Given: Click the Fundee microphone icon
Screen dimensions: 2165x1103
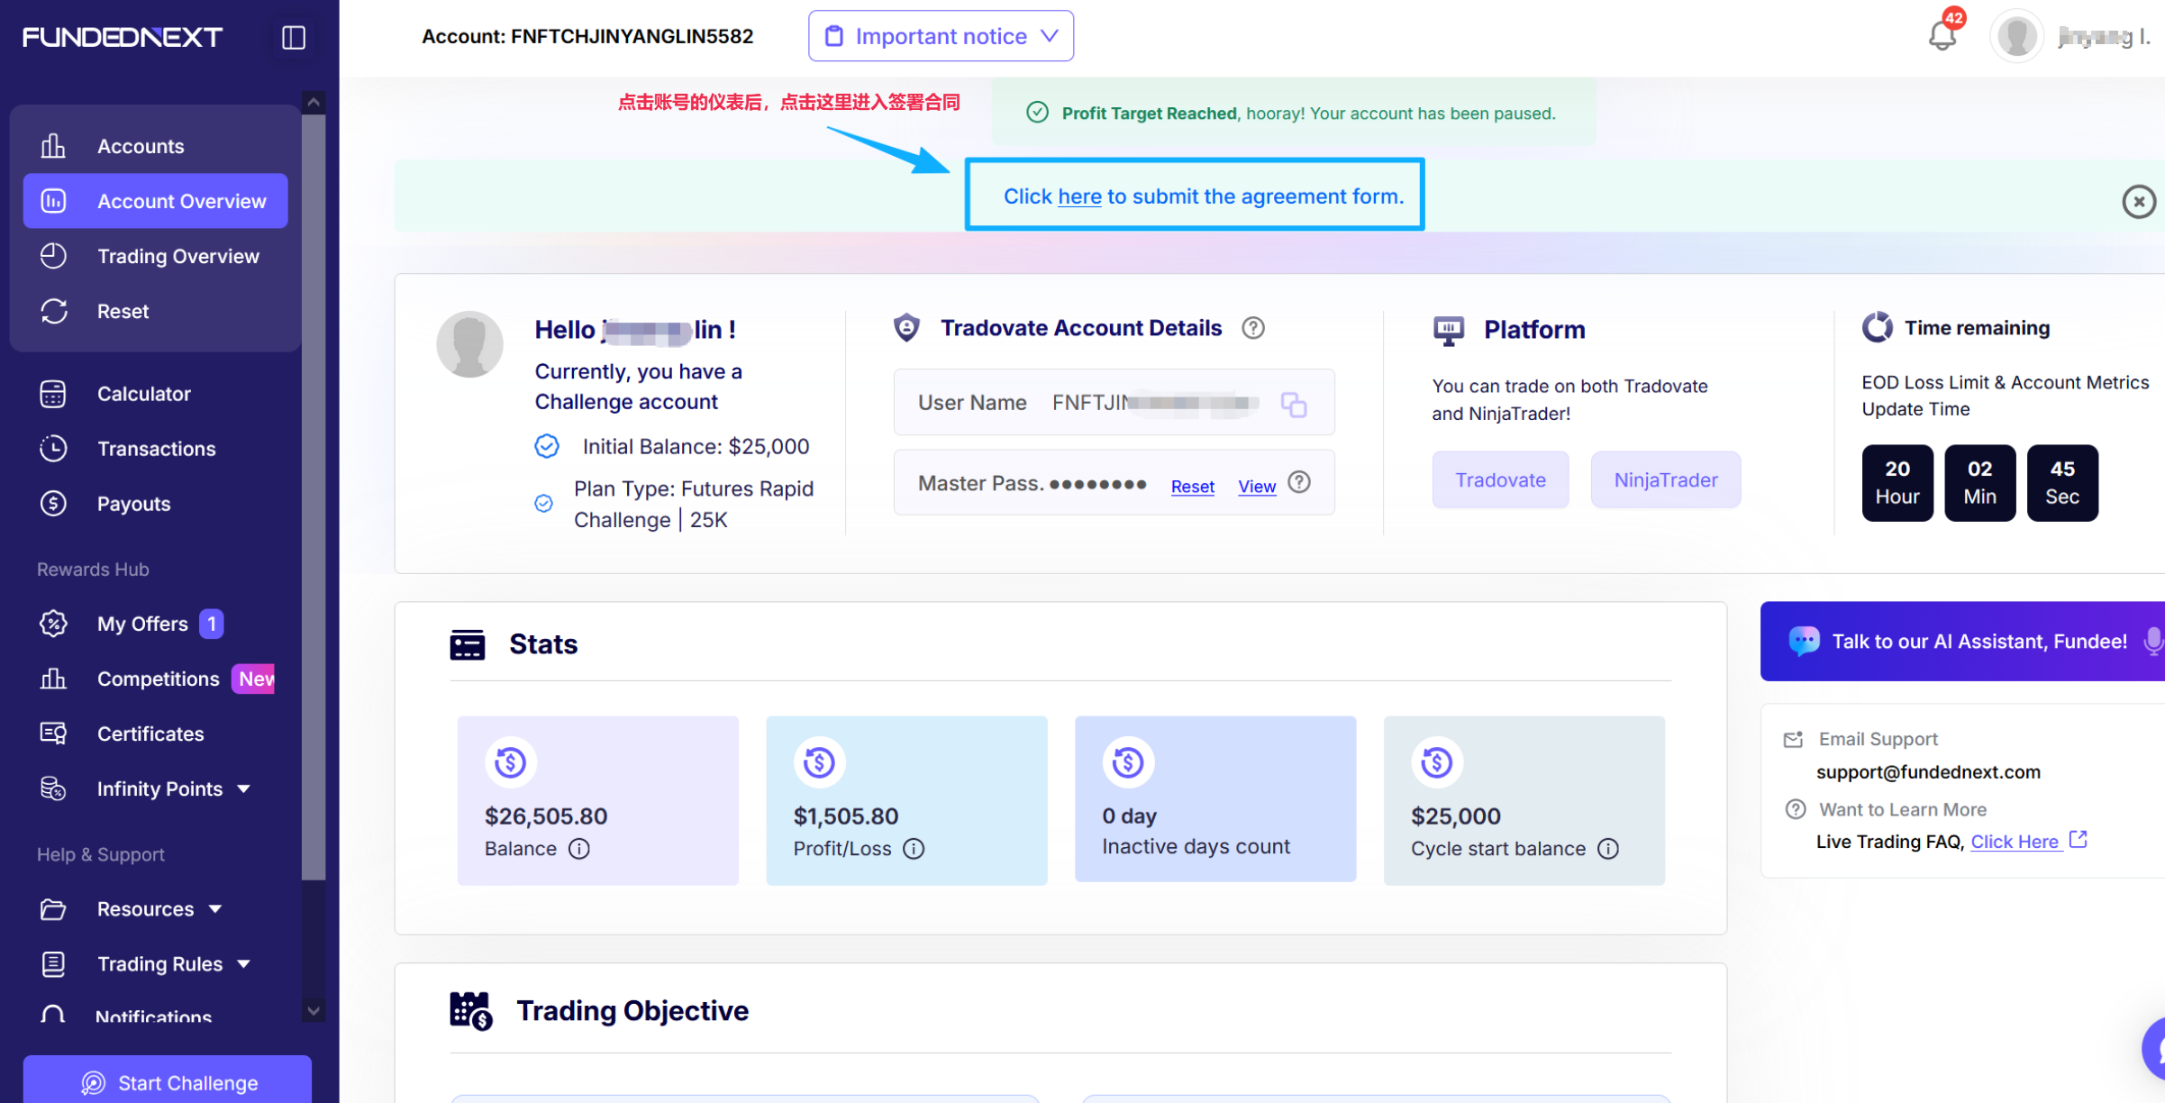Looking at the screenshot, I should (2152, 641).
